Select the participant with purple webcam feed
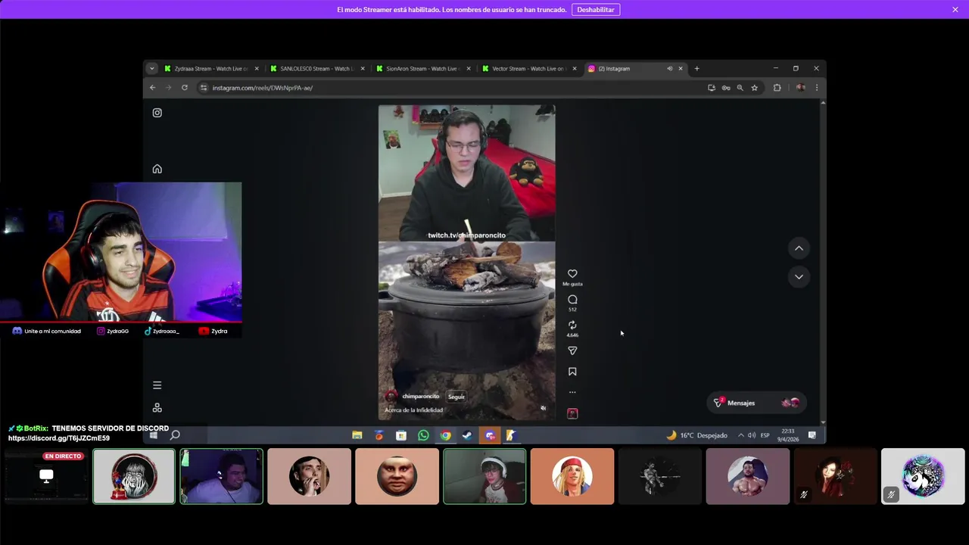969x545 pixels. pyautogui.click(x=221, y=476)
